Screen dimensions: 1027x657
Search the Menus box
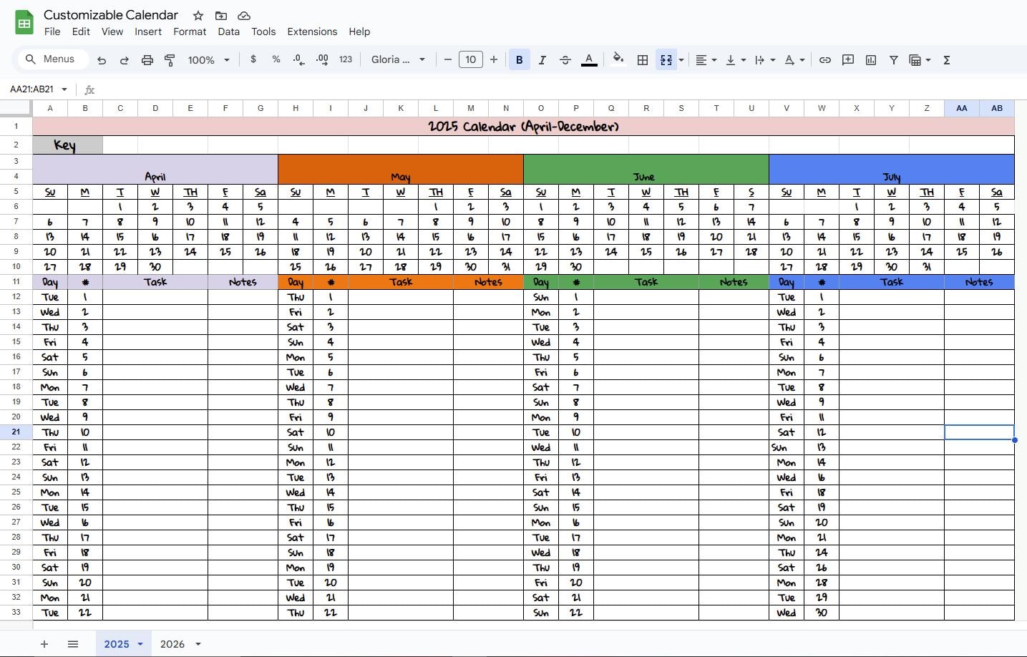click(54, 59)
